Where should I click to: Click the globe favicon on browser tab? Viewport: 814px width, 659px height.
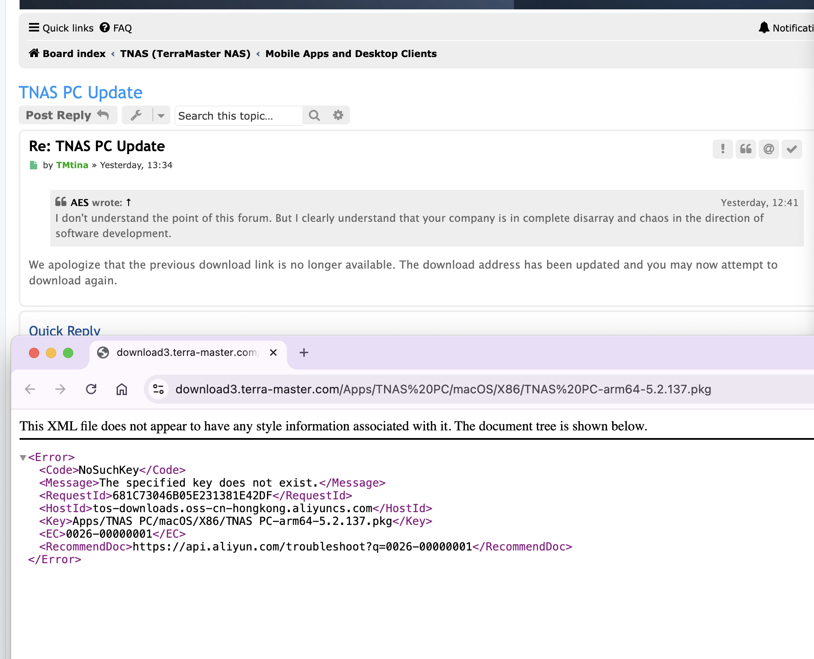(103, 352)
